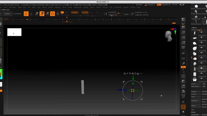Viewport: 207px width, 116px height.
Task: Click the AAHalf icon
Action: [x=183, y=43]
